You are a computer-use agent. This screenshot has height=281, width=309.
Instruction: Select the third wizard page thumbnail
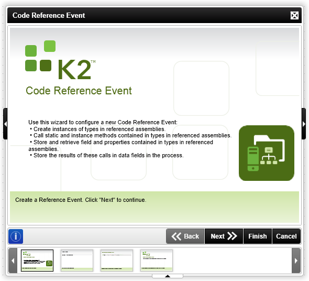pyautogui.click(x=117, y=261)
